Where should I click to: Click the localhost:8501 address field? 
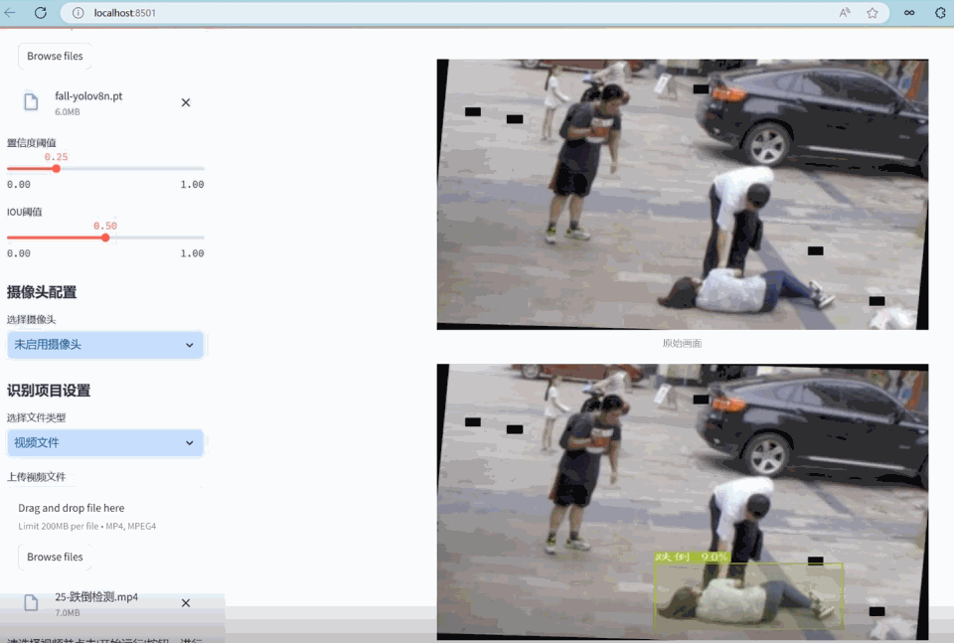(x=475, y=13)
